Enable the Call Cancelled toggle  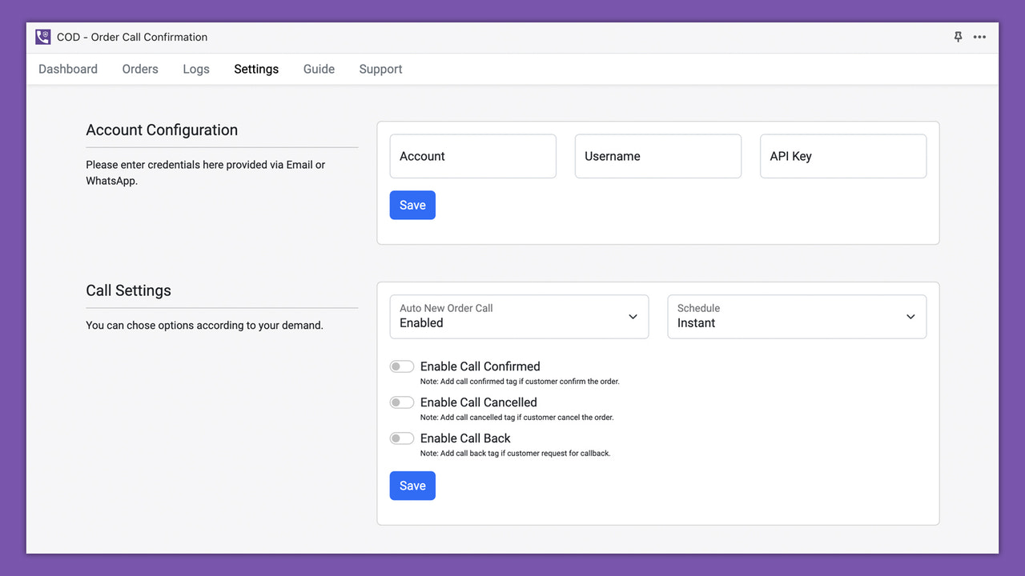401,402
